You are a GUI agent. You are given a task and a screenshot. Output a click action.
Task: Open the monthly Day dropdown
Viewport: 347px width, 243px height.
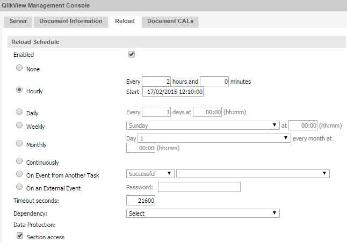click(214, 138)
